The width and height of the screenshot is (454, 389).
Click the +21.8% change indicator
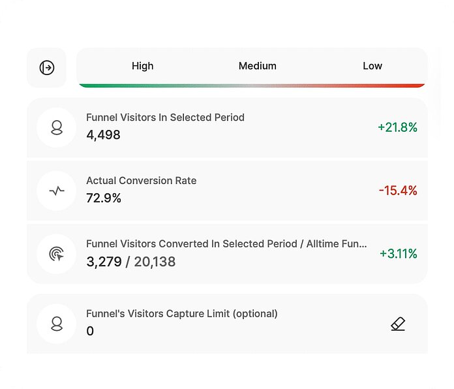coord(397,127)
